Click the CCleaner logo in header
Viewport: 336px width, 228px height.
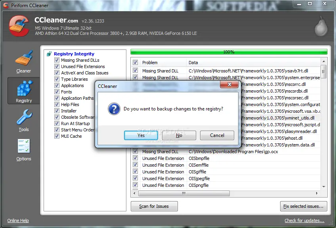point(19,25)
